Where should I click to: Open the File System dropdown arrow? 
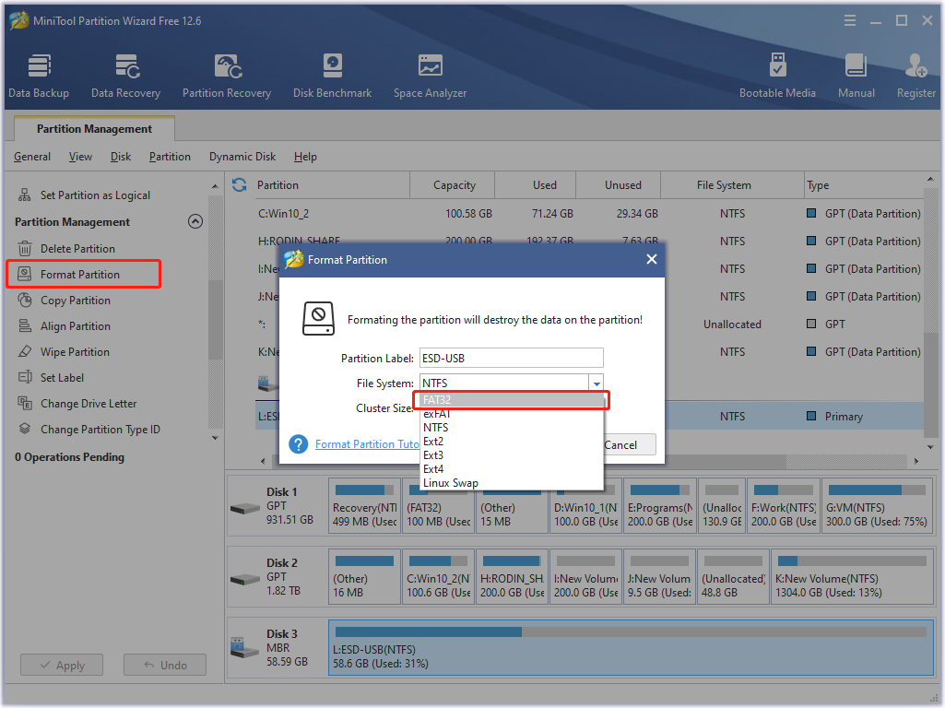(597, 383)
